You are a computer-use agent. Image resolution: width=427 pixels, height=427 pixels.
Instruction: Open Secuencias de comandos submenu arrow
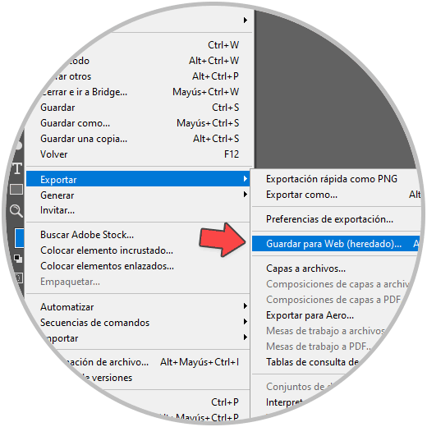pos(246,322)
